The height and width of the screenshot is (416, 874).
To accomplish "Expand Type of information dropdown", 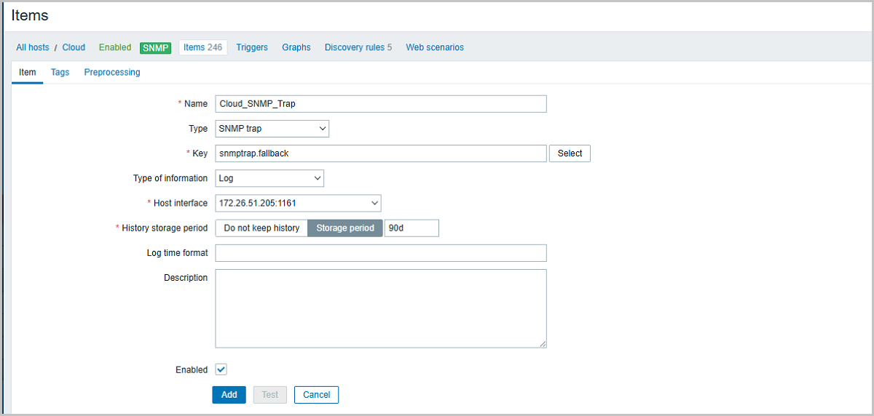I will coord(269,178).
